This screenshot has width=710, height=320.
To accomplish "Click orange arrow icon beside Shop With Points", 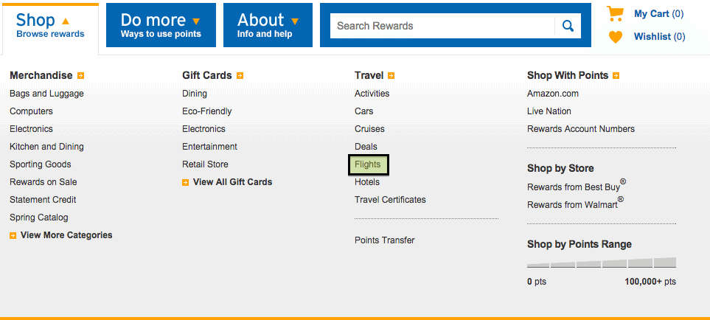I will tap(616, 76).
